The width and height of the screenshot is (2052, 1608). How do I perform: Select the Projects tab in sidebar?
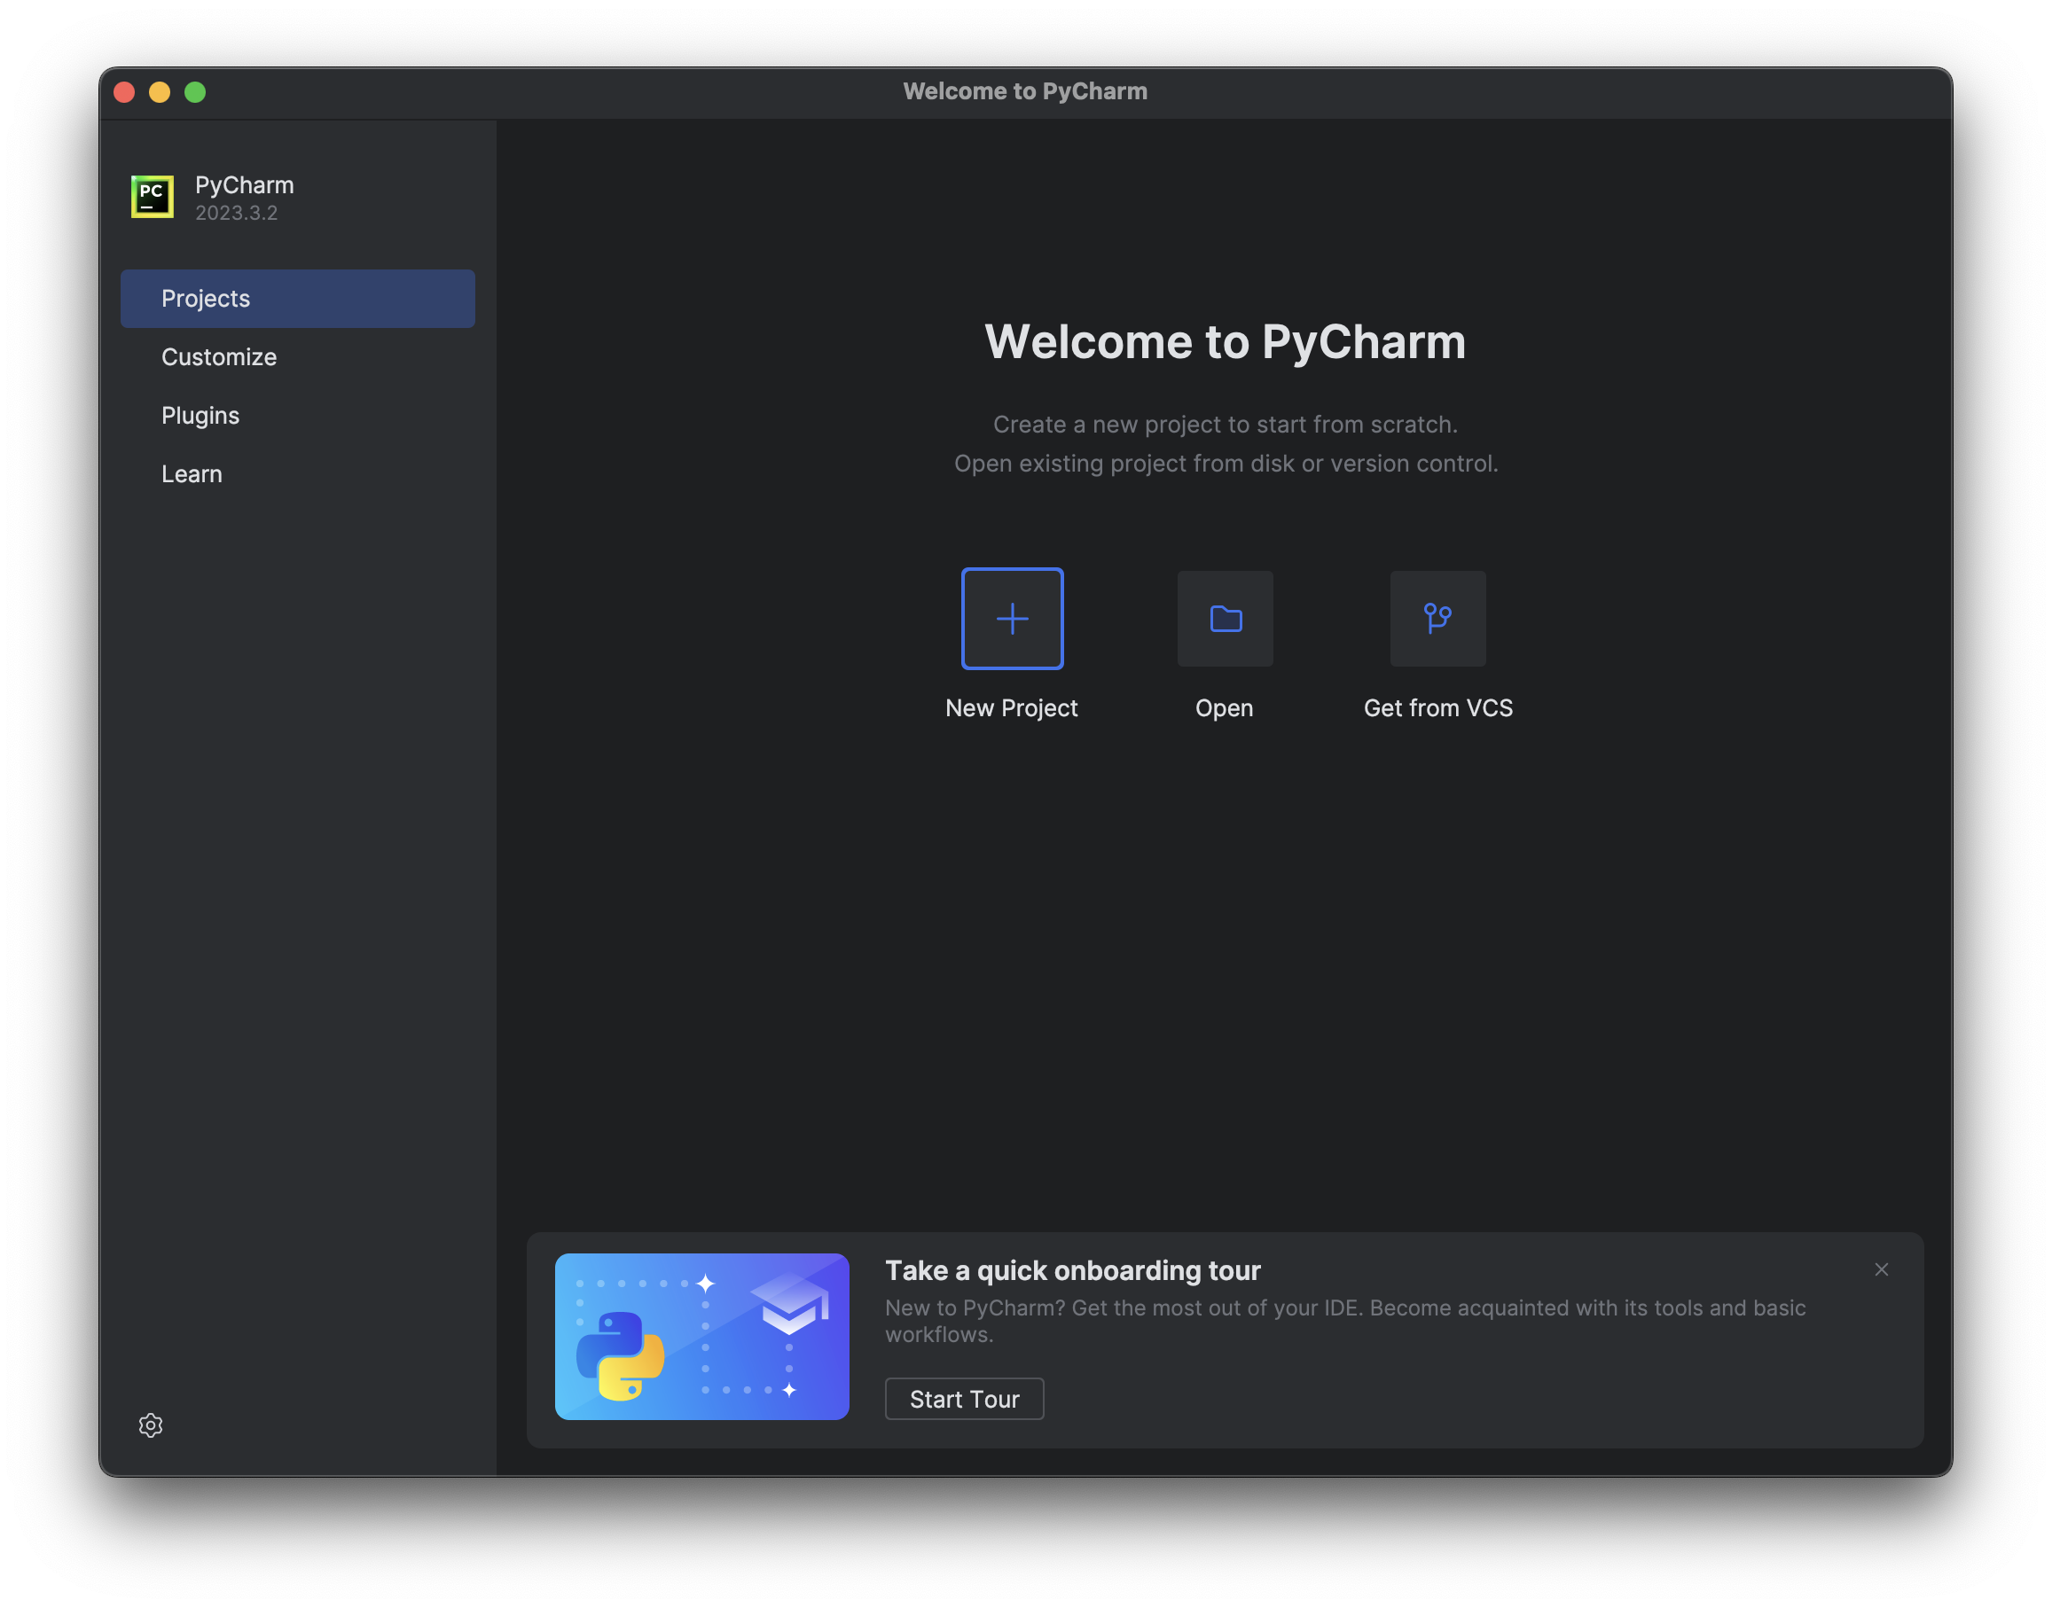click(298, 299)
